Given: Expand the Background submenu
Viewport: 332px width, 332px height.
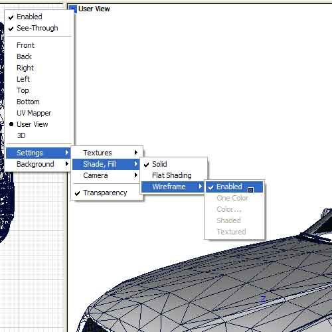Looking at the screenshot, I should click(38, 164).
